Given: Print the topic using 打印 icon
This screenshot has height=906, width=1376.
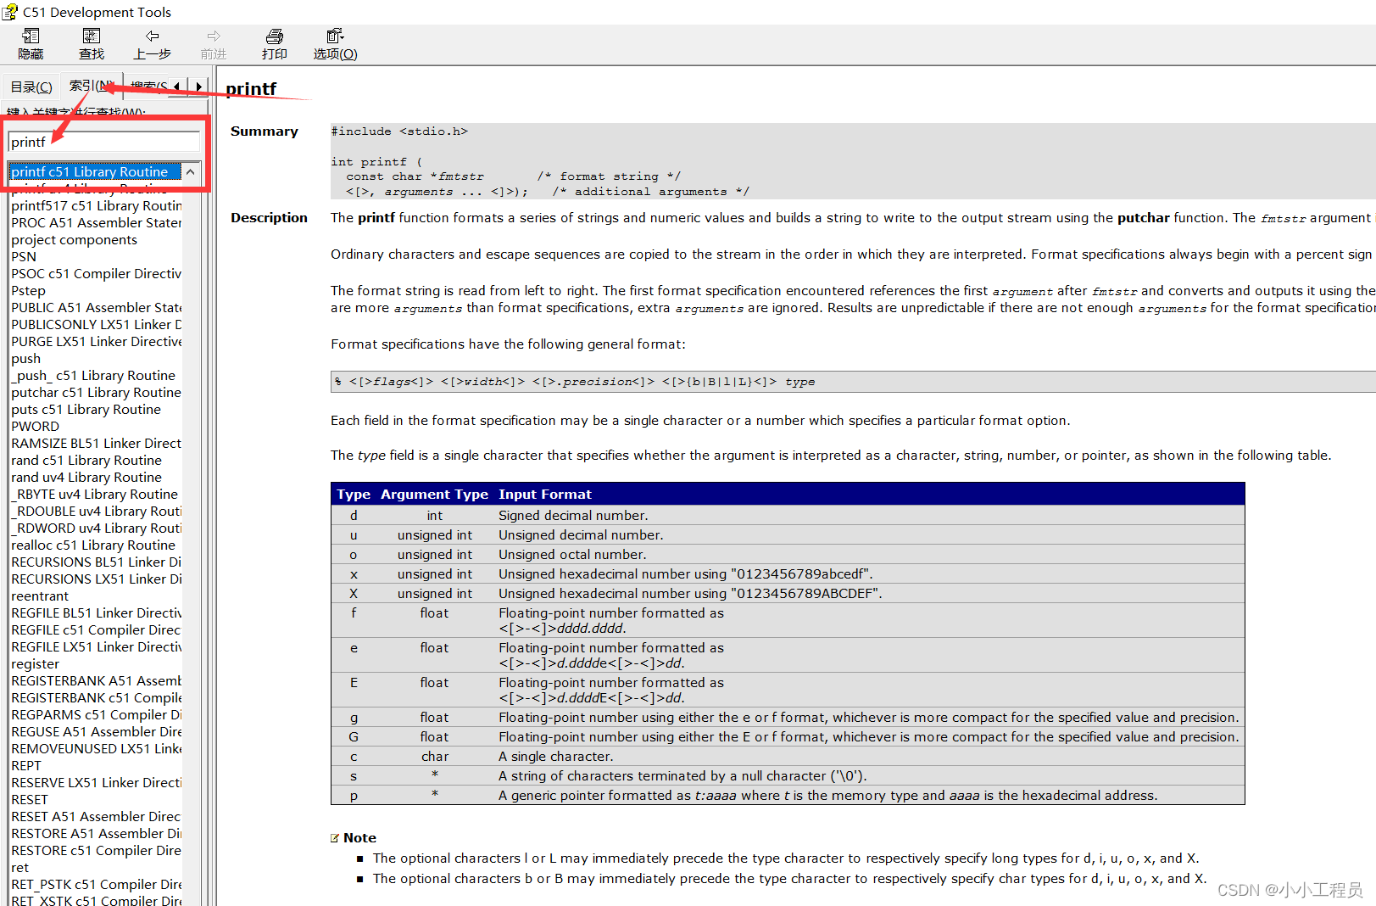Looking at the screenshot, I should 275,44.
